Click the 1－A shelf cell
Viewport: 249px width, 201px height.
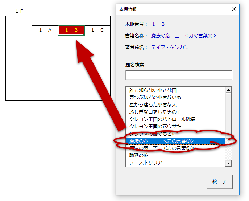tap(45, 30)
